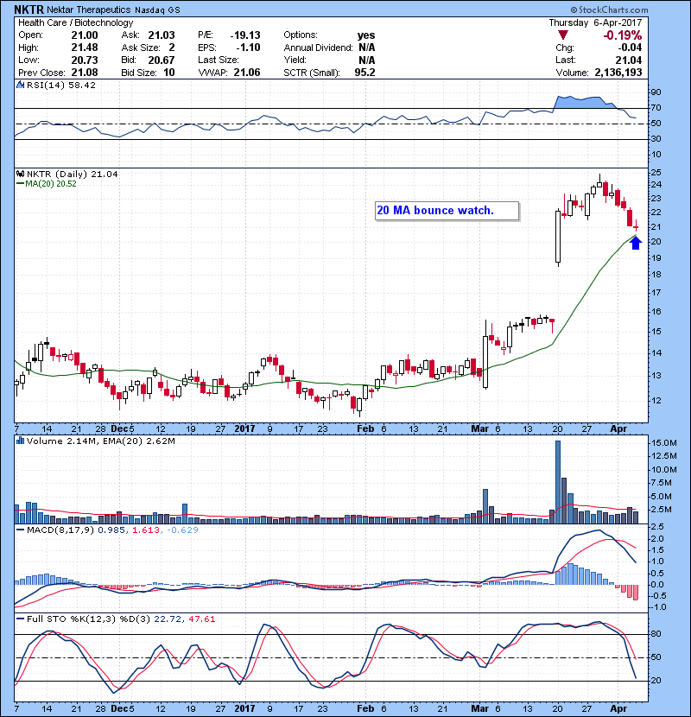691x717 pixels.
Task: Click the Ask Size value 2
Action: pyautogui.click(x=172, y=48)
